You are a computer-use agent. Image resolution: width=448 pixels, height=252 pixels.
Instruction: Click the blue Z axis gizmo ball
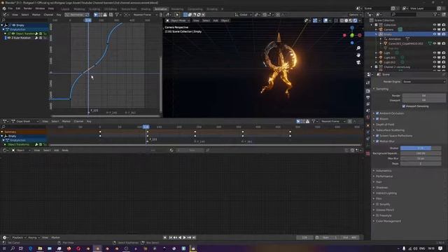[352, 28]
